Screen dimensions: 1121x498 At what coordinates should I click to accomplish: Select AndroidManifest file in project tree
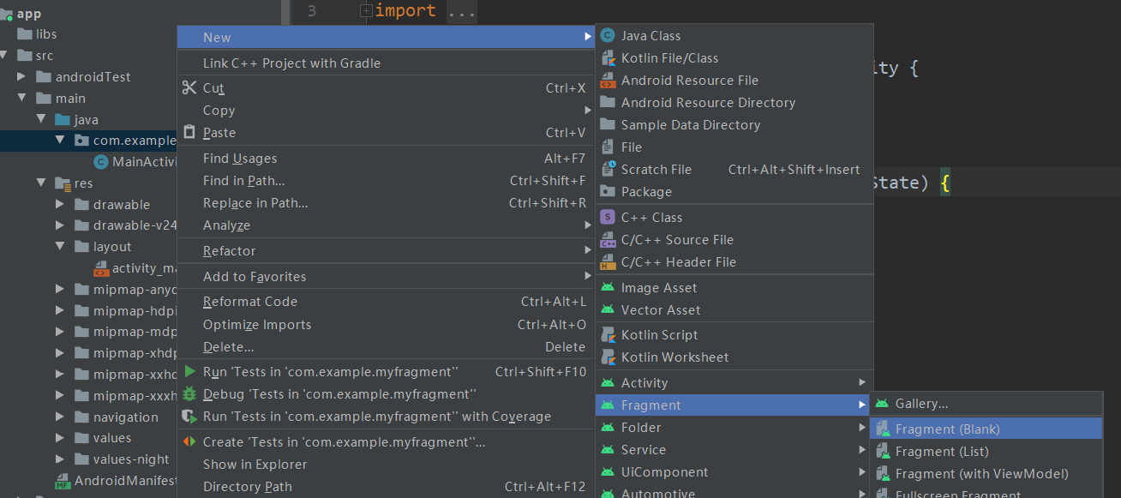[x=125, y=481]
